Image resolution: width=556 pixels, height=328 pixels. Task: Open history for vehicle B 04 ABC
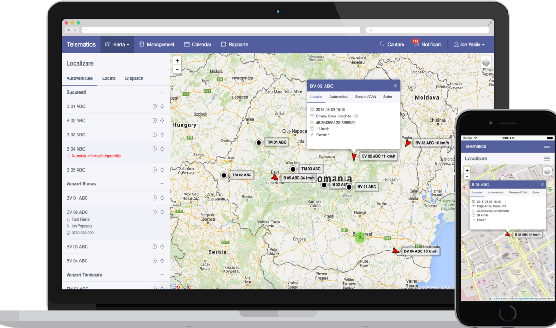154,149
